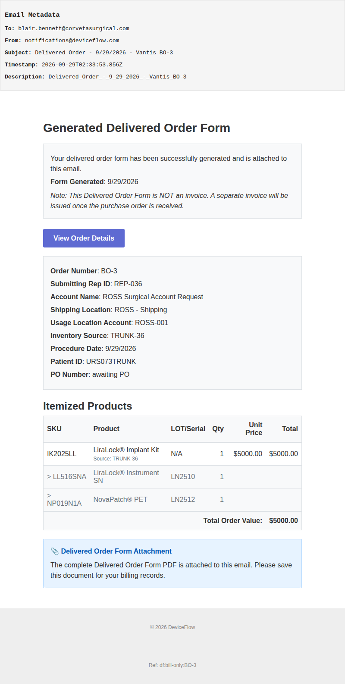This screenshot has height=692, width=345.
Task: Click the LOT/Serial column header
Action: [188, 429]
